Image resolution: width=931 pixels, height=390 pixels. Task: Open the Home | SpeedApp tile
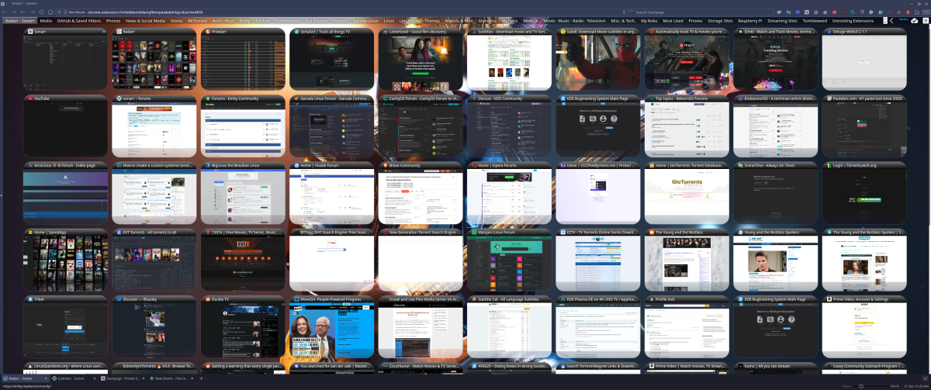pos(65,259)
